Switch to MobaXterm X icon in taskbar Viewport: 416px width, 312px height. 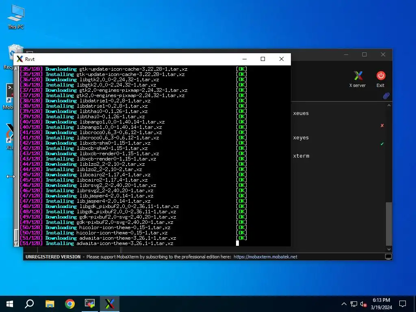pyautogui.click(x=110, y=304)
